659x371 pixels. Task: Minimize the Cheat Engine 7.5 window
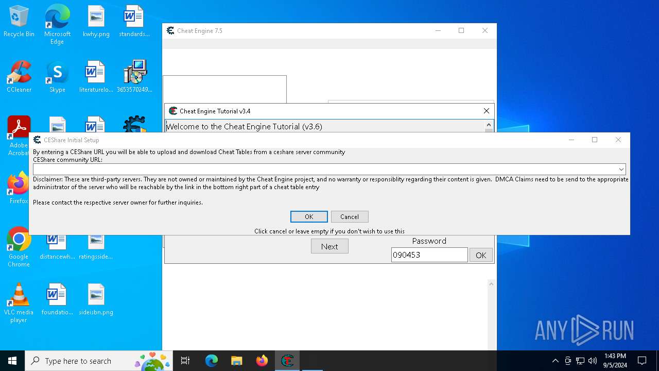tap(438, 30)
